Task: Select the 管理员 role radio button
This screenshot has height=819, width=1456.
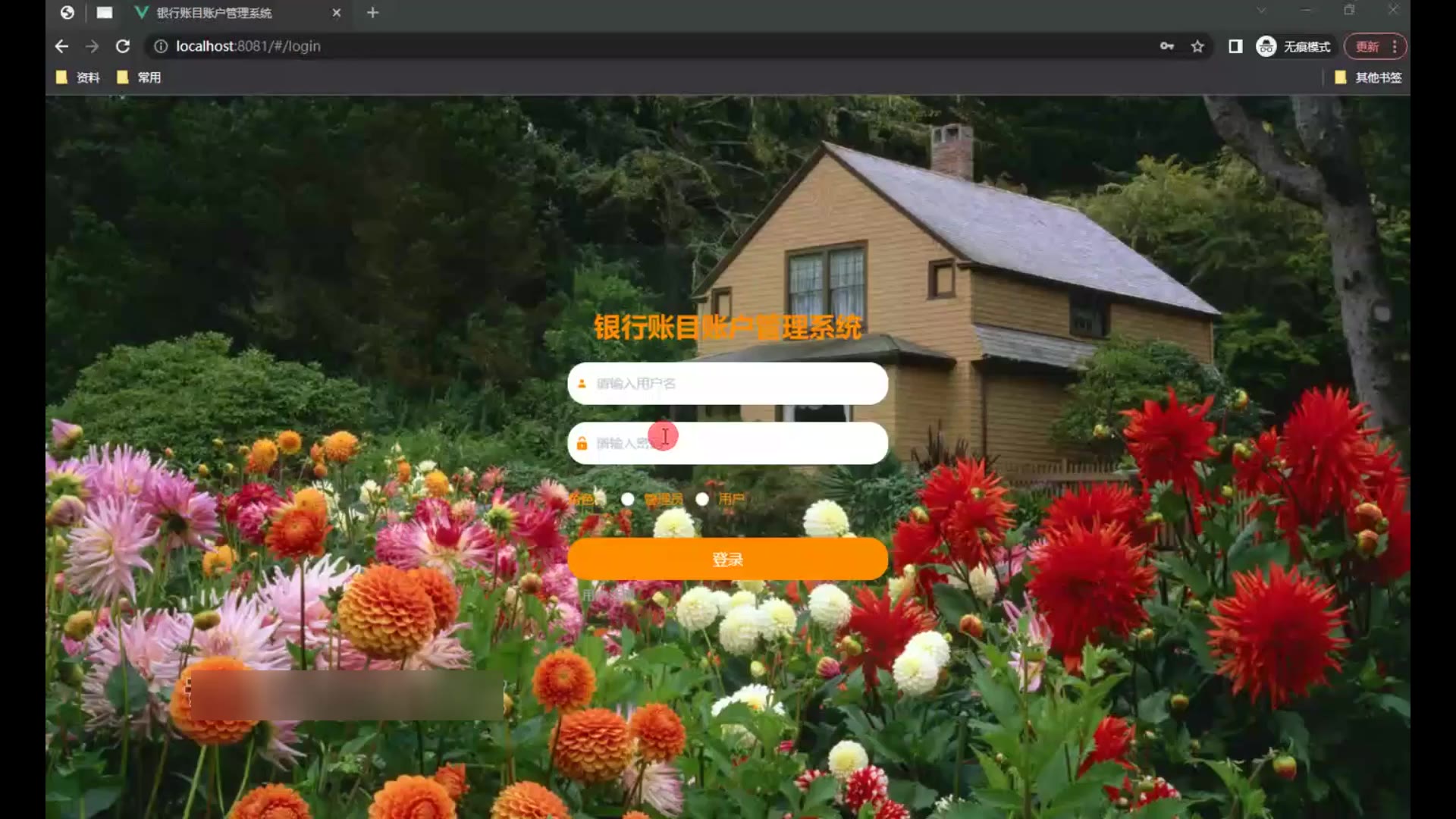Action: [x=628, y=499]
